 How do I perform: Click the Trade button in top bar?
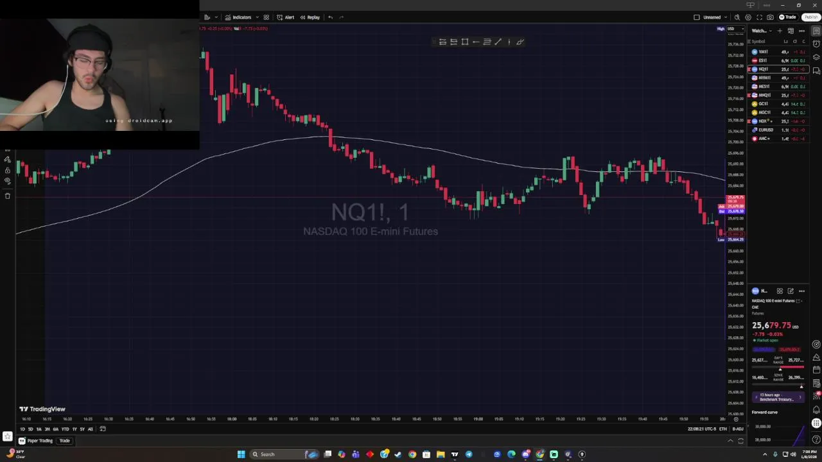(788, 17)
